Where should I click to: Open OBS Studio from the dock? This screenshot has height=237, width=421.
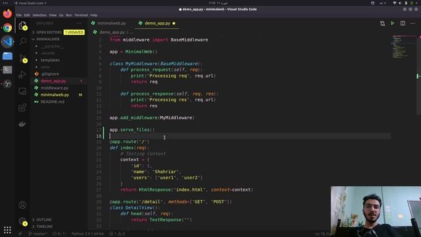(7, 84)
